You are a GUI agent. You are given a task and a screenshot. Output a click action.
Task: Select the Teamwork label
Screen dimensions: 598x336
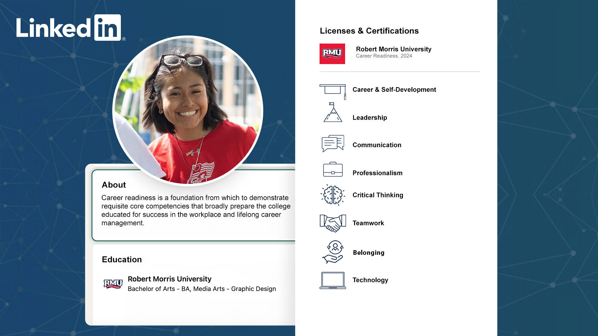(x=368, y=223)
